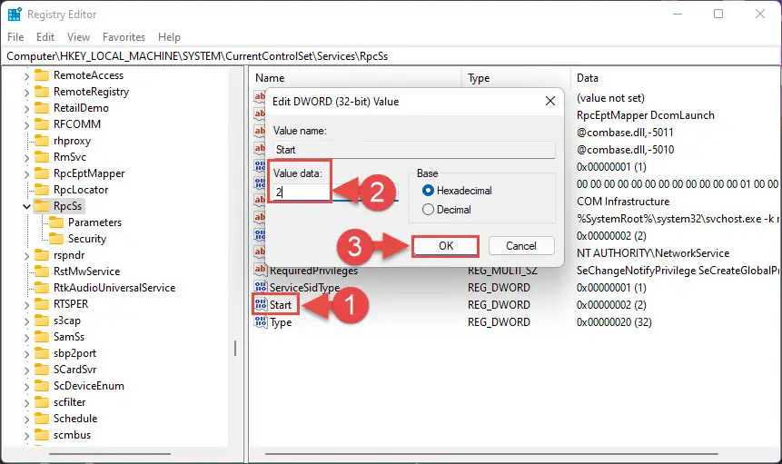782x464 pixels.
Task: Close the Edit DWORD dialog with X
Action: click(550, 101)
